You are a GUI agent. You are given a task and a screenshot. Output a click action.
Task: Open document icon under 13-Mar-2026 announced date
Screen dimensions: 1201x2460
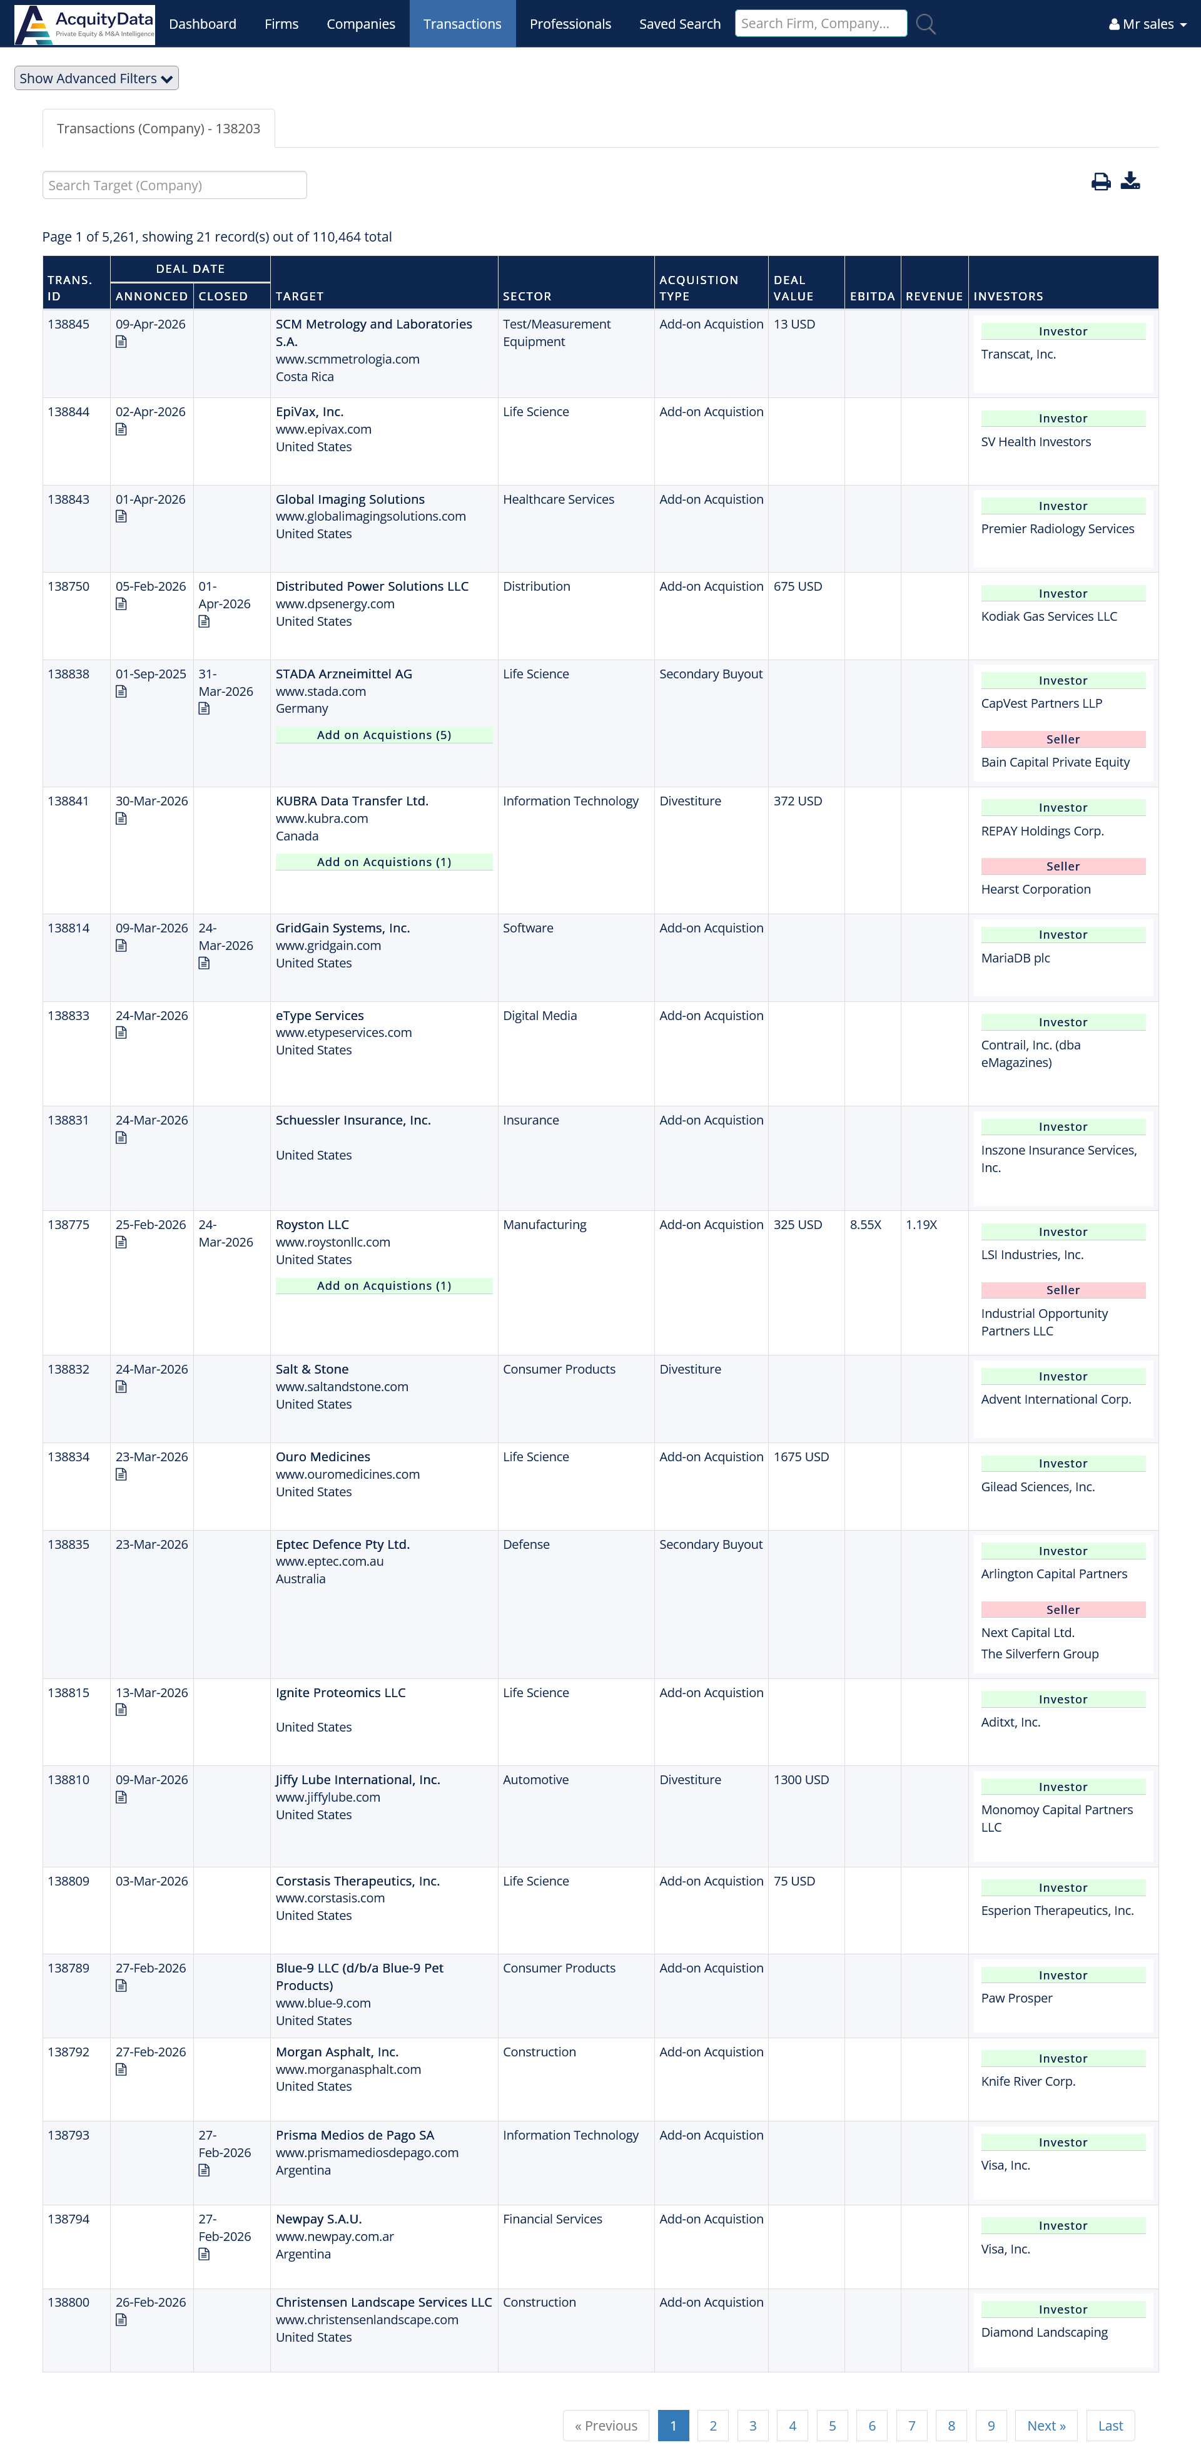click(x=121, y=1710)
